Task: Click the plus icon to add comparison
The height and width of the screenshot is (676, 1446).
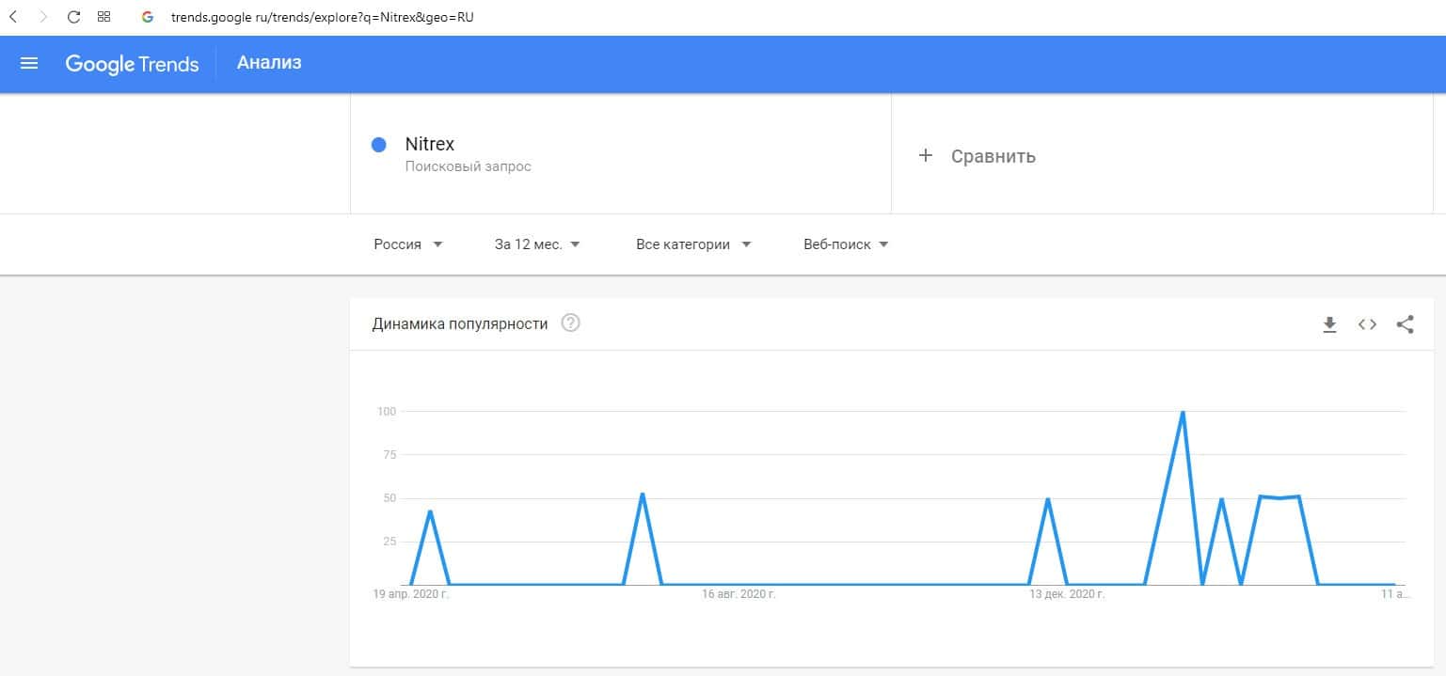Action: click(x=925, y=156)
